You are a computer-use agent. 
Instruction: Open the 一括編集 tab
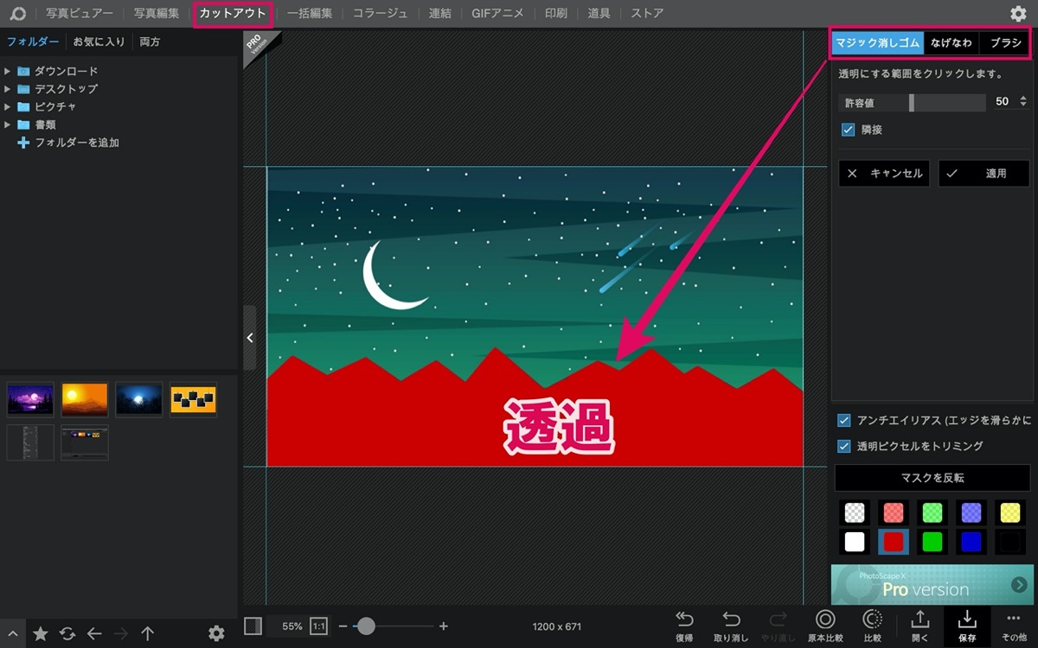click(310, 13)
